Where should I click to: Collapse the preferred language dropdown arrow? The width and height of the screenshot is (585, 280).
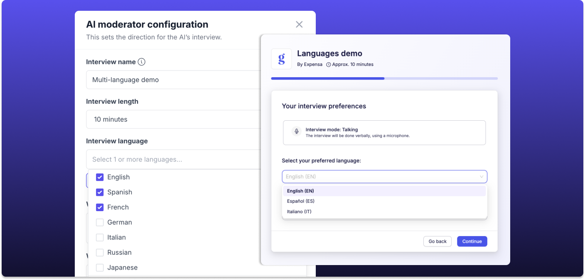[482, 177]
